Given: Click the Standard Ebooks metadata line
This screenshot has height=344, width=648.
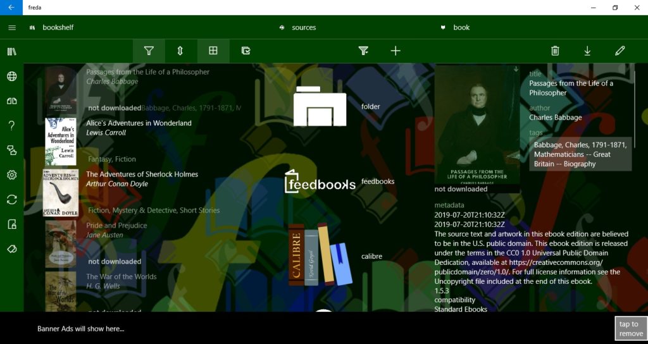Looking at the screenshot, I should click(461, 309).
